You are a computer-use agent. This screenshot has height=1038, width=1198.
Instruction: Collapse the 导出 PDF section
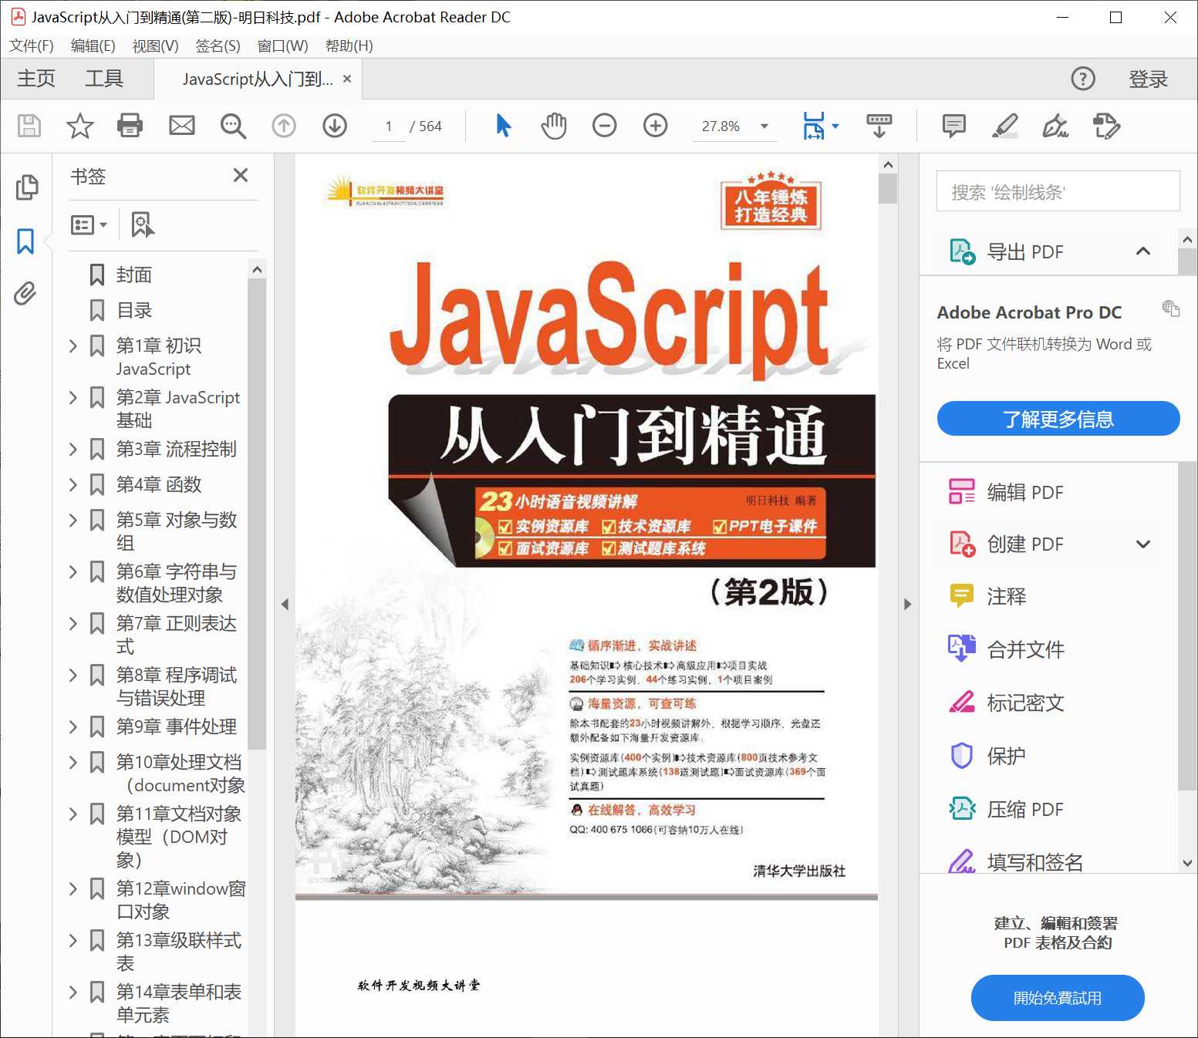point(1143,251)
